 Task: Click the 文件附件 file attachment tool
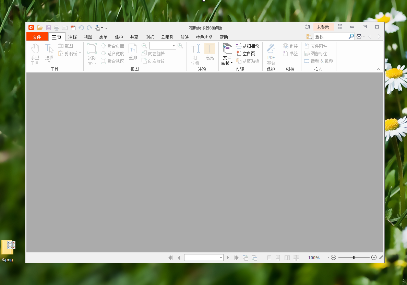[316, 46]
